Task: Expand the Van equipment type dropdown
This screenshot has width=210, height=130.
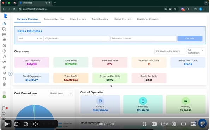Action: click(41, 38)
